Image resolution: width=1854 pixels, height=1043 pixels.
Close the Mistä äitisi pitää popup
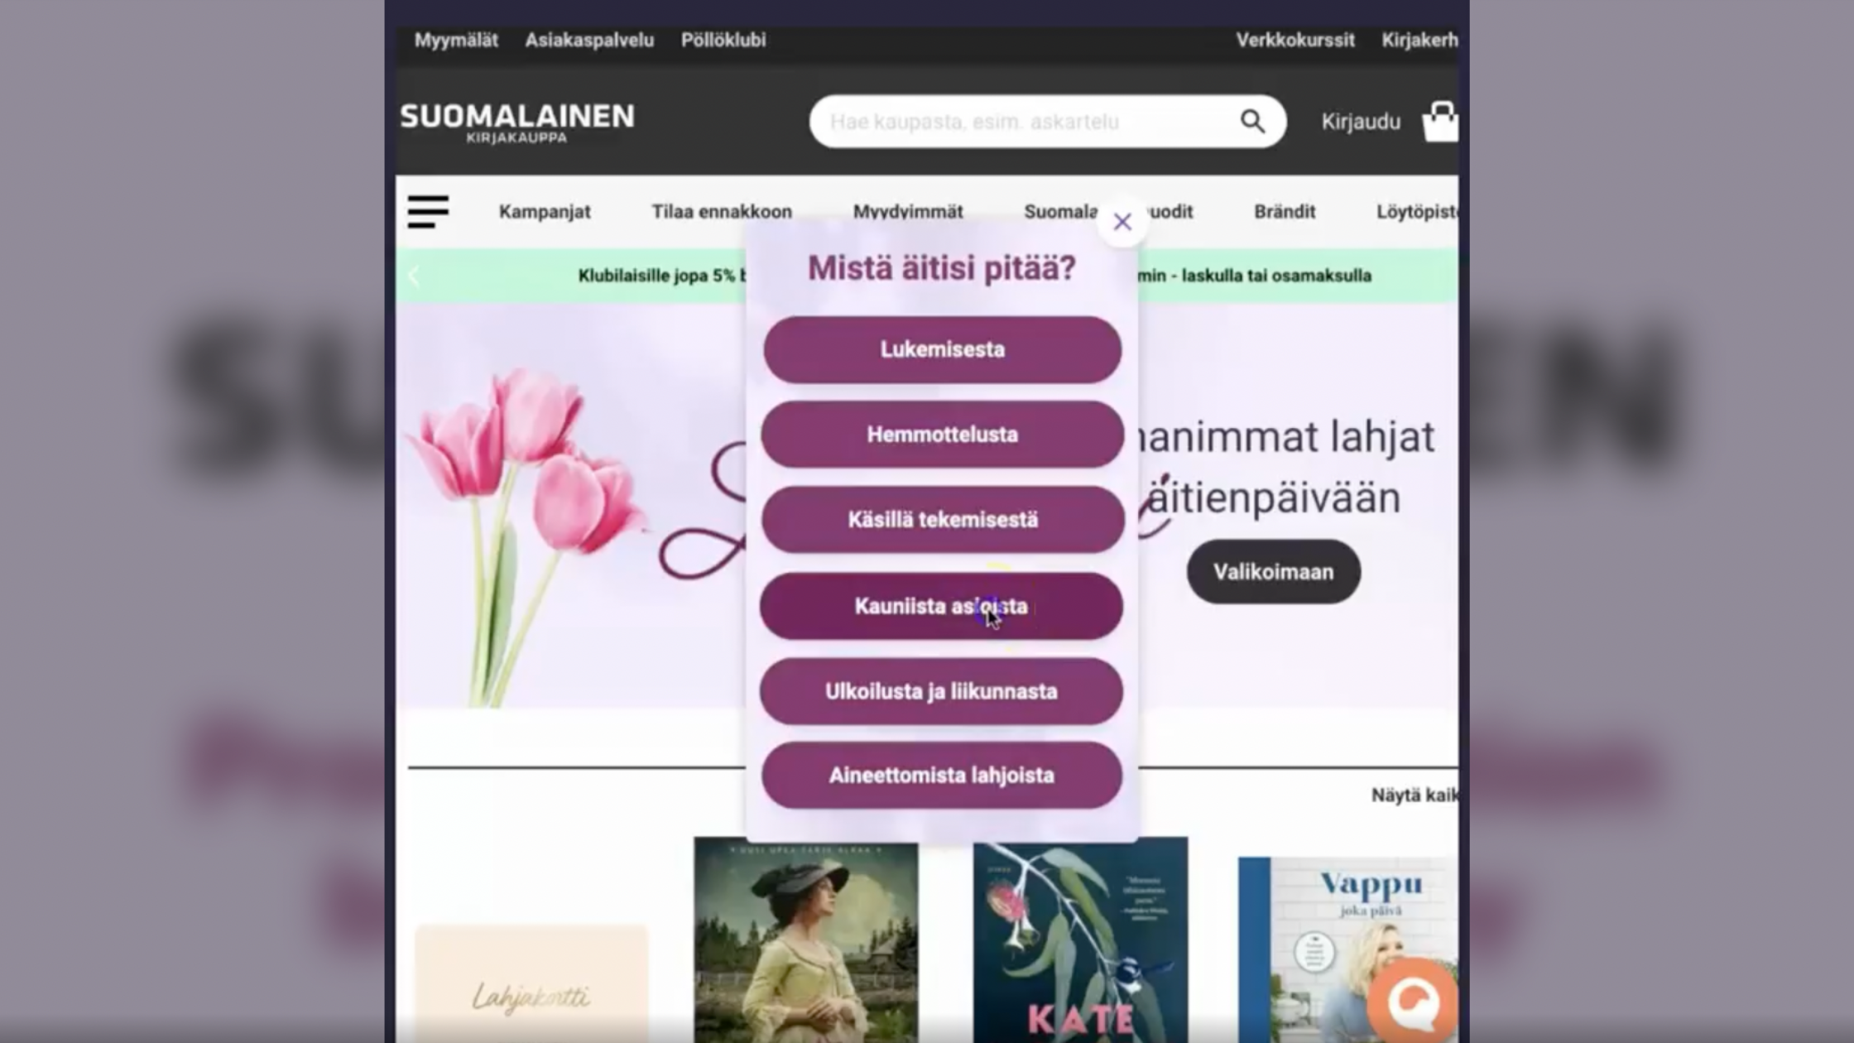coord(1122,222)
